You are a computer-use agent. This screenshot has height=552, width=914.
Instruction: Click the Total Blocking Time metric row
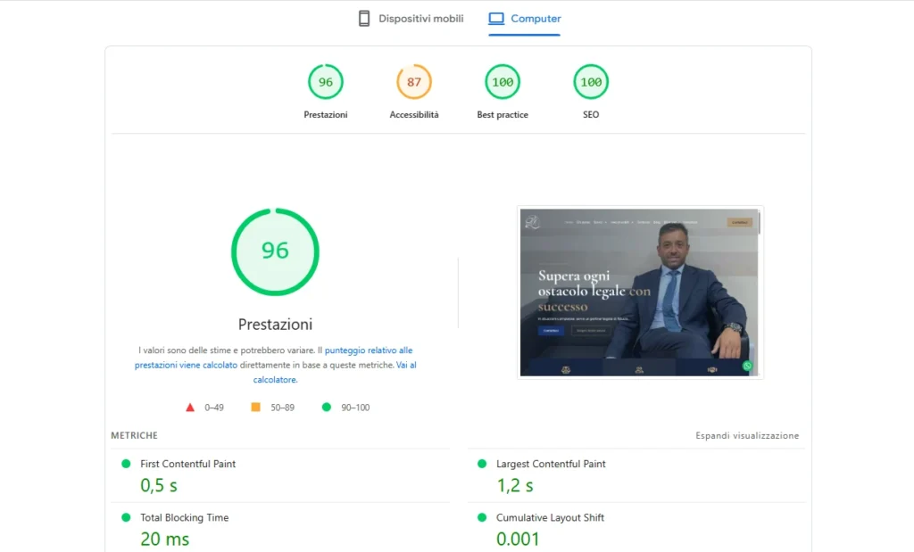(x=184, y=517)
